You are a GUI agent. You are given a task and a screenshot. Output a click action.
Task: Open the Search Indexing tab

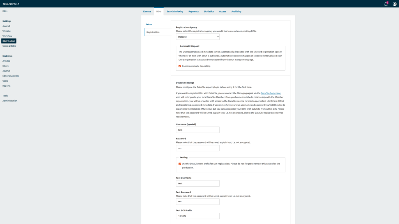[x=175, y=12]
